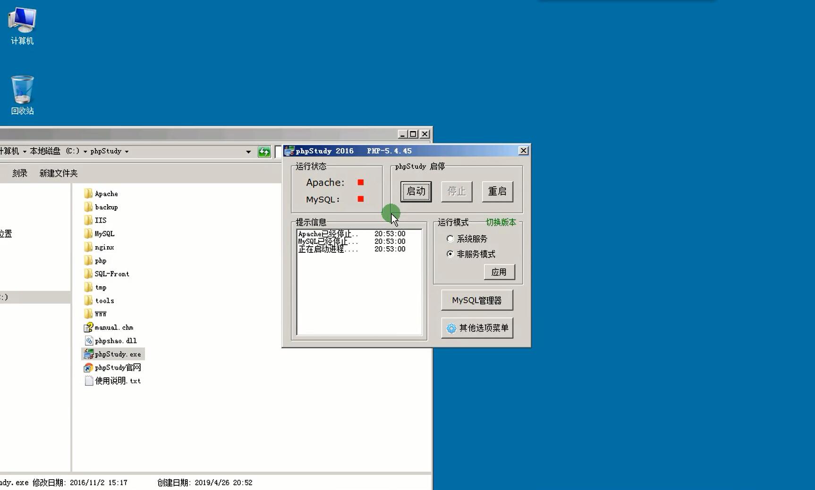Click the 修改日期 detail in Explorer status pane
This screenshot has height=490, width=815.
pyautogui.click(x=80, y=482)
